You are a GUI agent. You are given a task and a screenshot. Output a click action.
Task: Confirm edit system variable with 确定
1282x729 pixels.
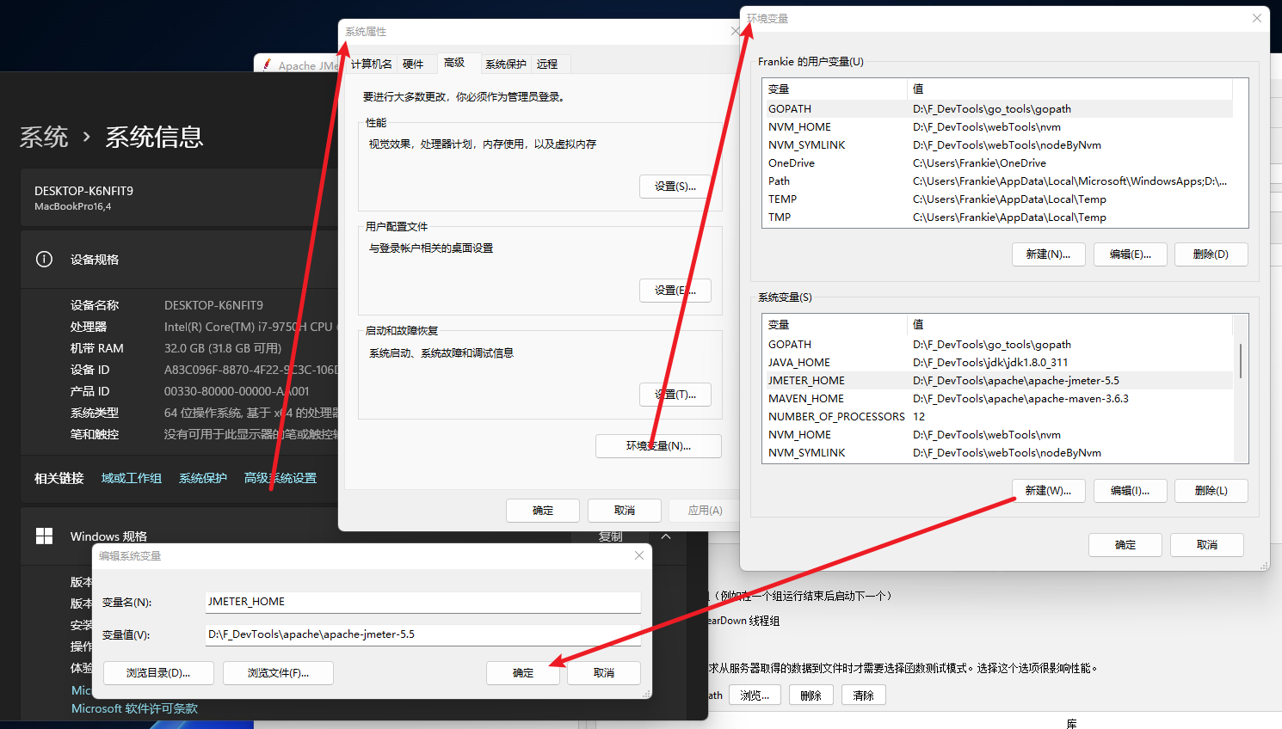[x=523, y=673]
